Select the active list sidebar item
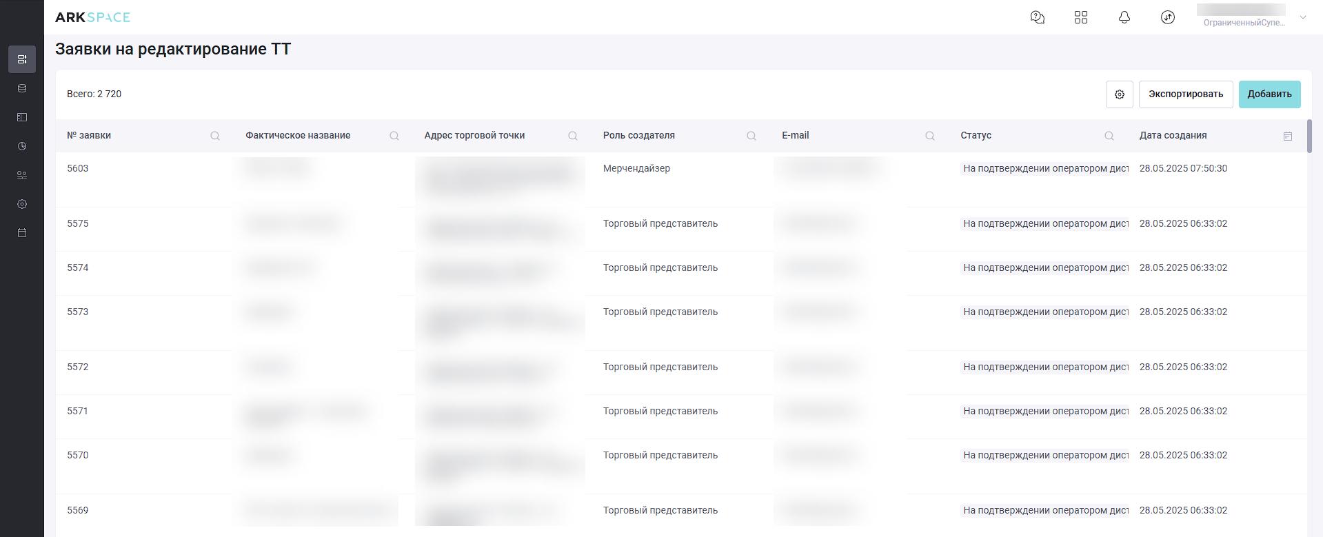The image size is (1323, 537). 22,59
